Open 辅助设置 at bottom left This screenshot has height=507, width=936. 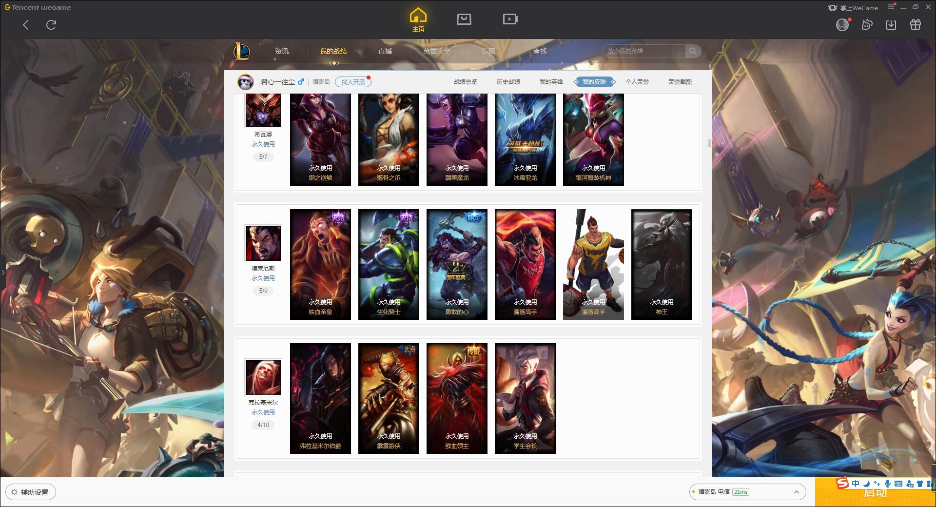click(x=31, y=492)
